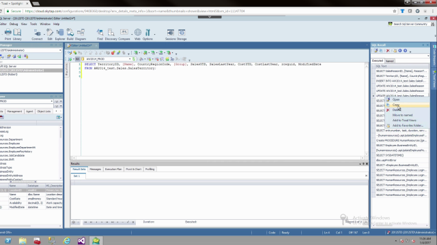Click the Print toolbar icon
This screenshot has height=245, width=437.
[x=8, y=35]
